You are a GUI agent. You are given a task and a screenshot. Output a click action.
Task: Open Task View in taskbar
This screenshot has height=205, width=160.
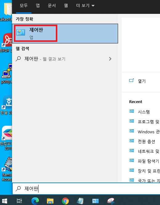(19, 201)
